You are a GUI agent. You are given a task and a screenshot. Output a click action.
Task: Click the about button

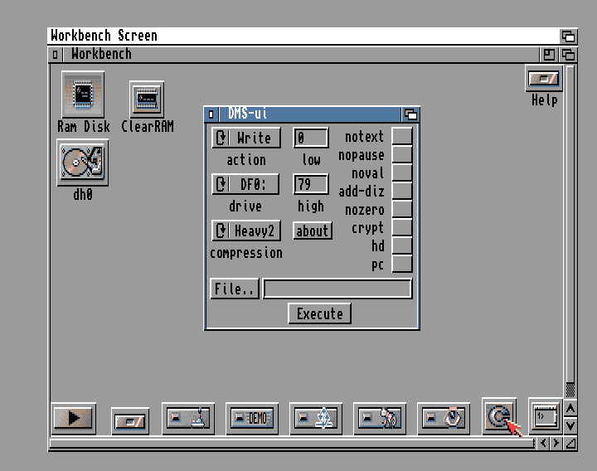point(313,231)
